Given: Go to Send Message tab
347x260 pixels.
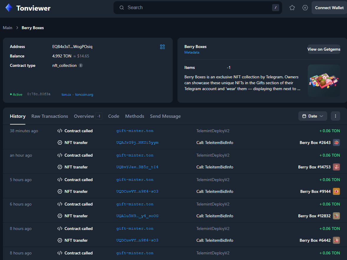Looking at the screenshot, I should [165, 116].
